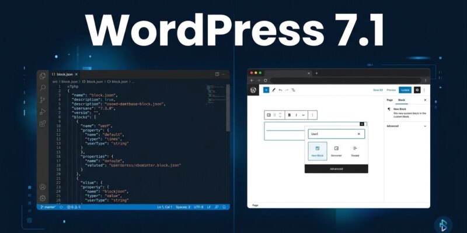Click the split editor icon in code editor
The width and height of the screenshot is (467, 233).
217,75
